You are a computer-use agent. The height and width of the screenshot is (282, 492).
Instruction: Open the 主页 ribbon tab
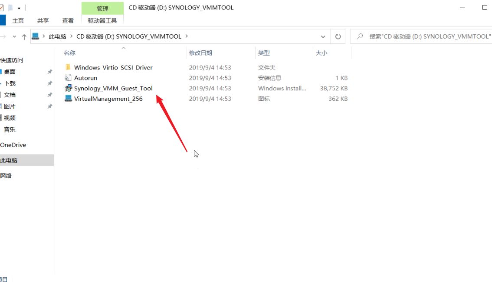coord(18,21)
